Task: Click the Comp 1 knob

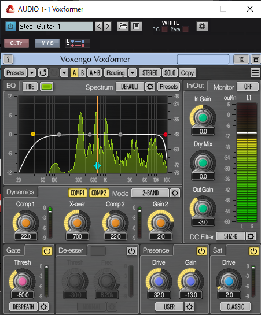Action: pyautogui.click(x=25, y=223)
